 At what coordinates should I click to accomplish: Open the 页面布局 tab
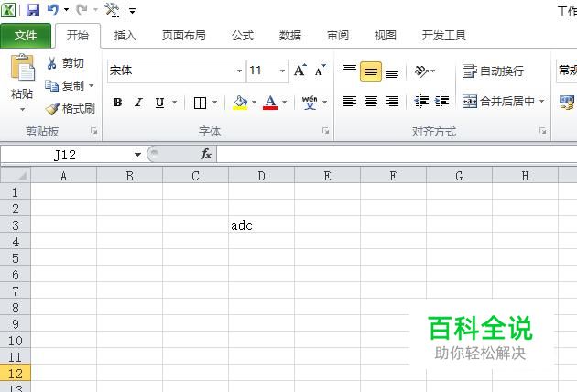coord(183,36)
